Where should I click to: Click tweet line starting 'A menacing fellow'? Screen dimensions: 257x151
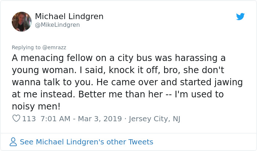(x=119, y=58)
